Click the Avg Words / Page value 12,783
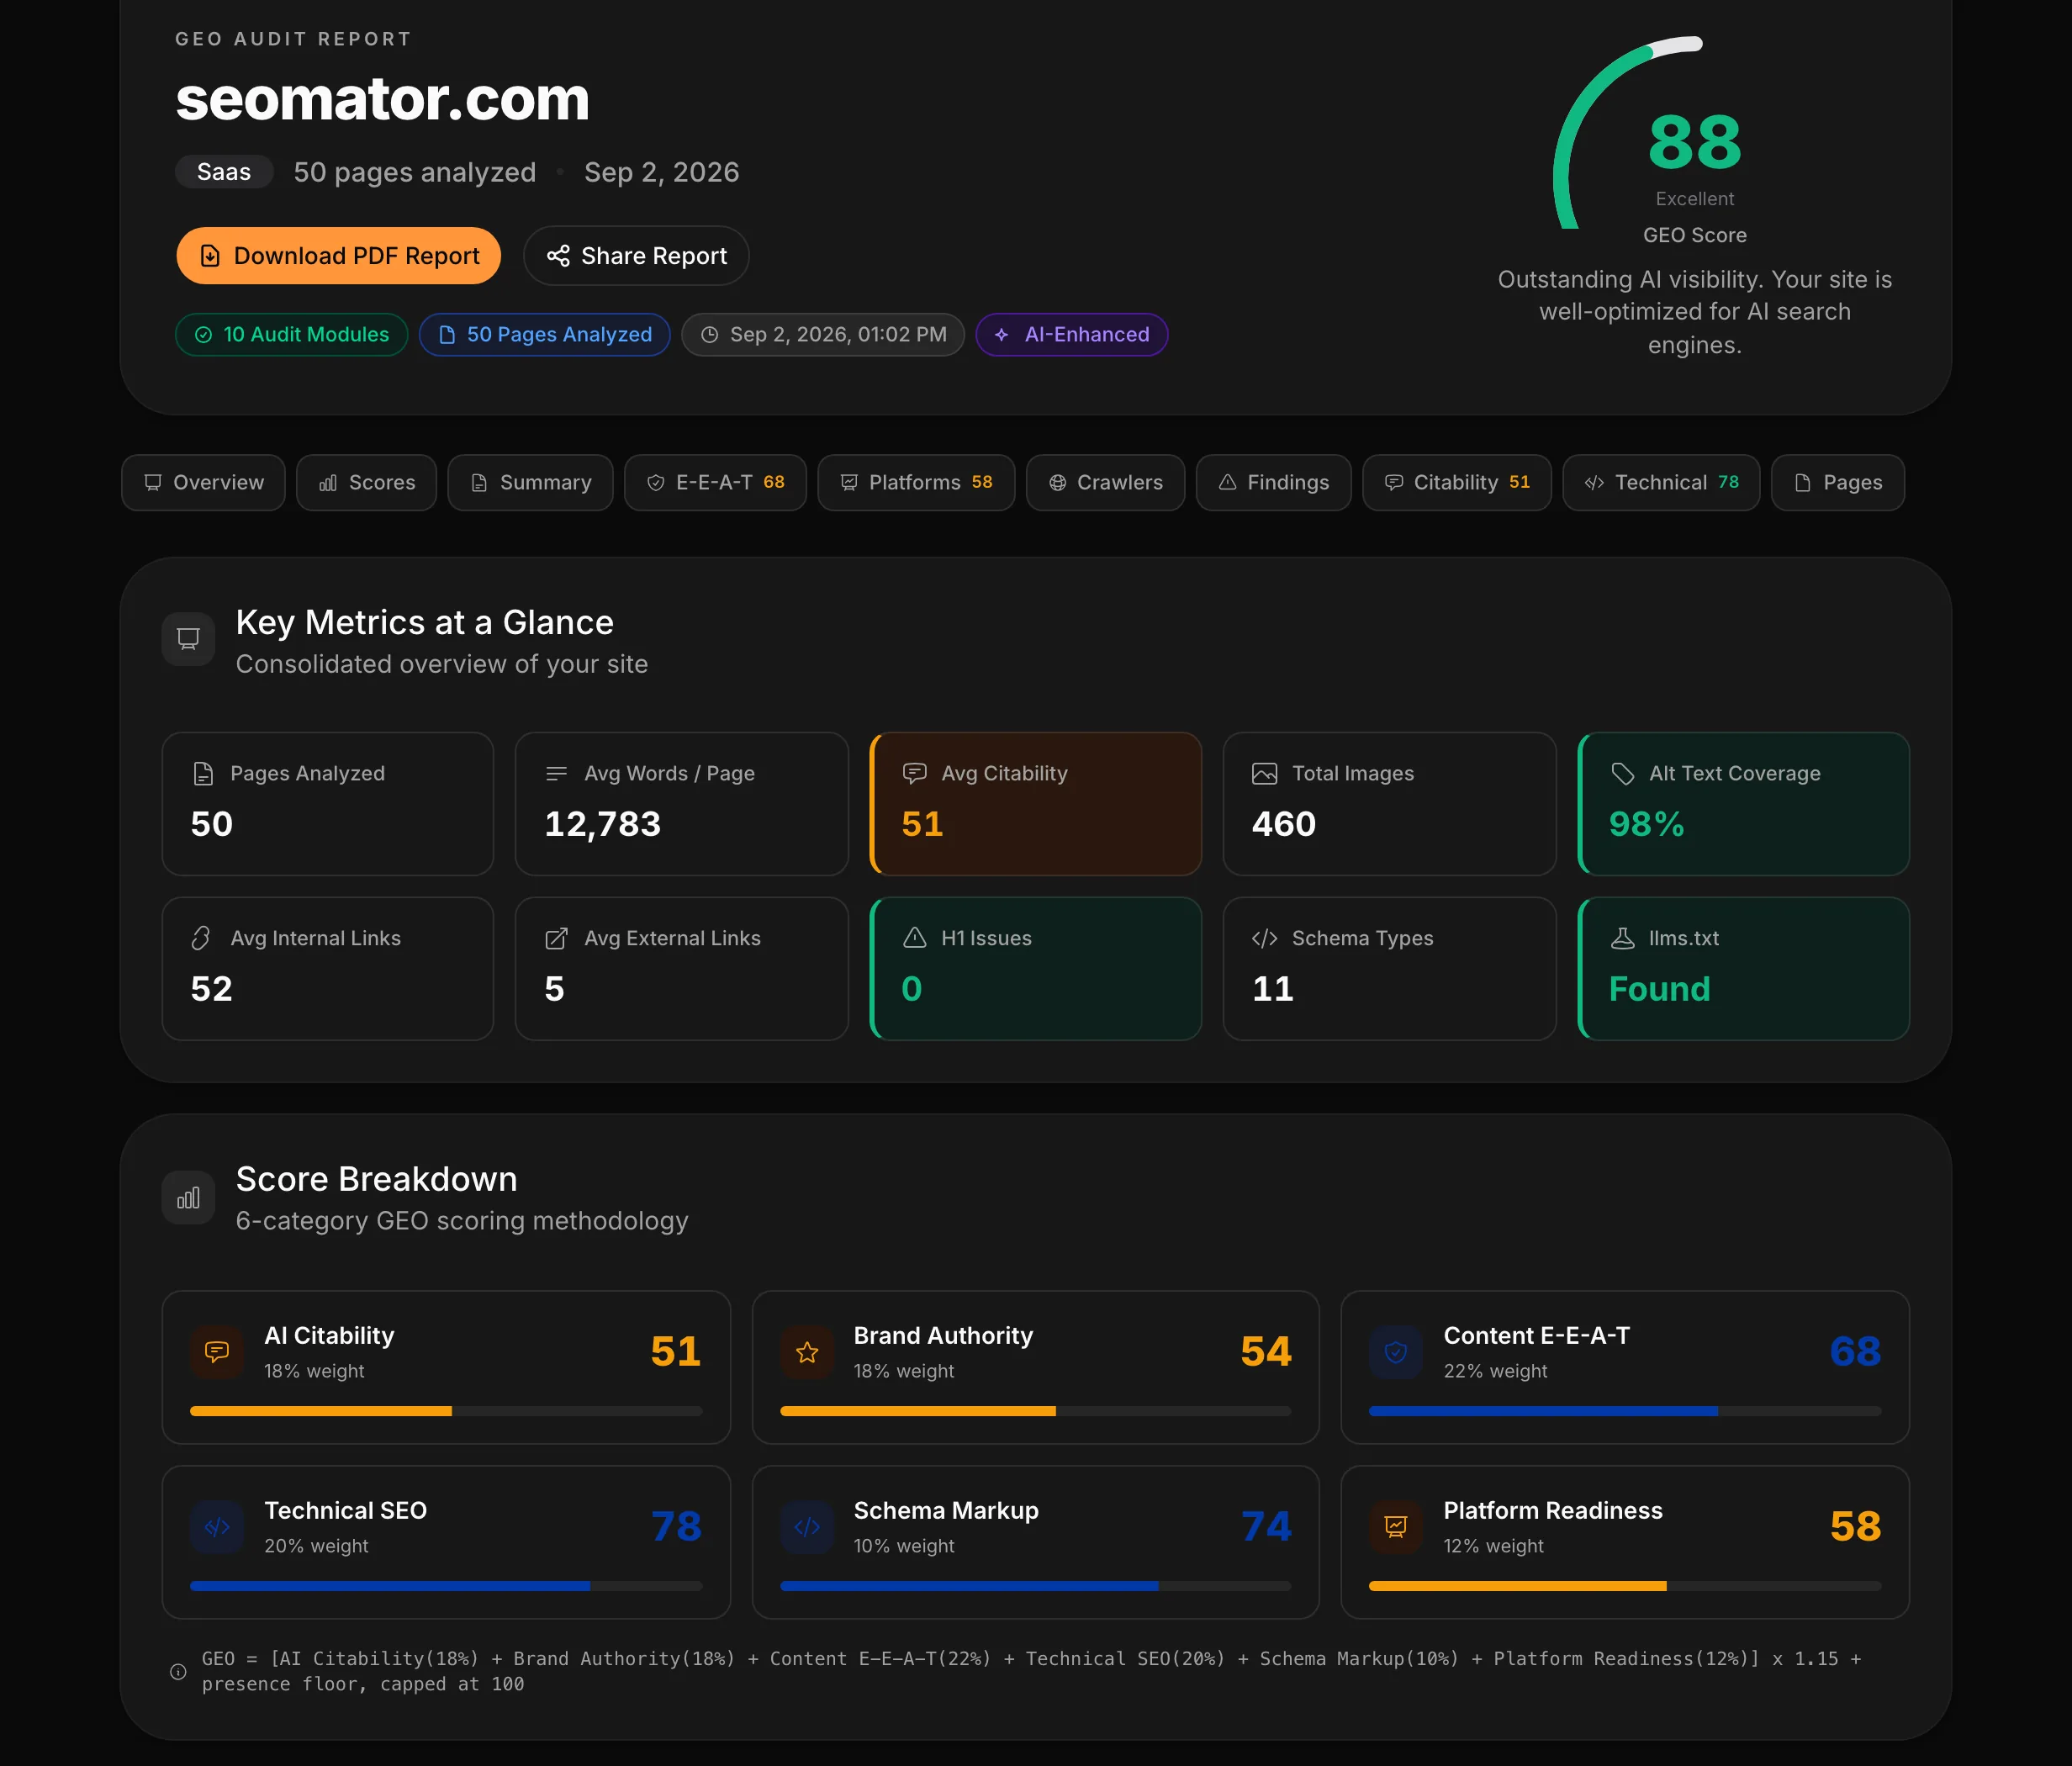The height and width of the screenshot is (1766, 2072). pos(602,824)
